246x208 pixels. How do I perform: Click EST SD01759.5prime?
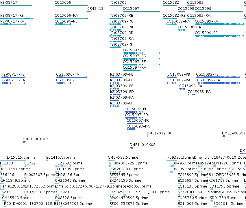pos(212,201)
